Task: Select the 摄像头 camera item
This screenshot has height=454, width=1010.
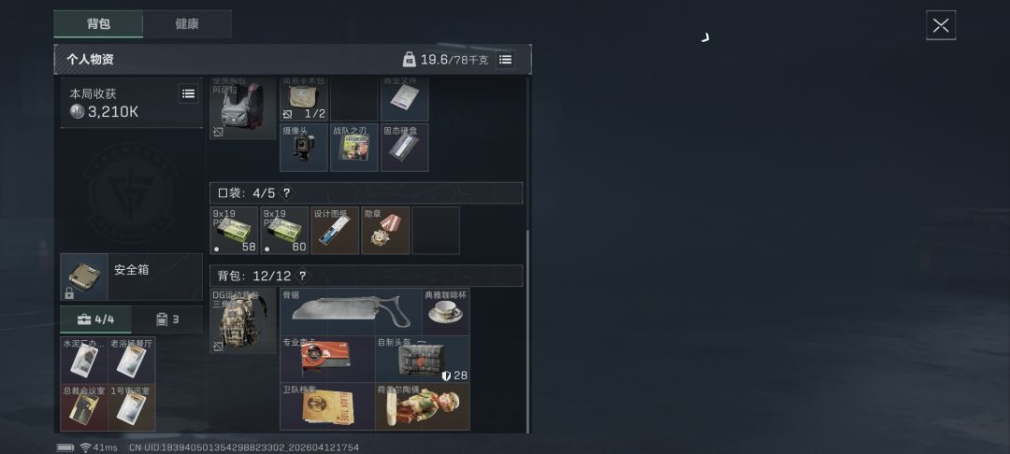Action: coord(303,148)
